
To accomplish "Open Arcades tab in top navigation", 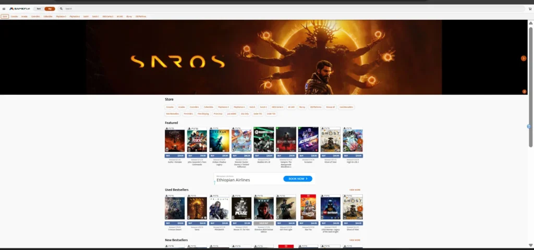I will coord(25,16).
